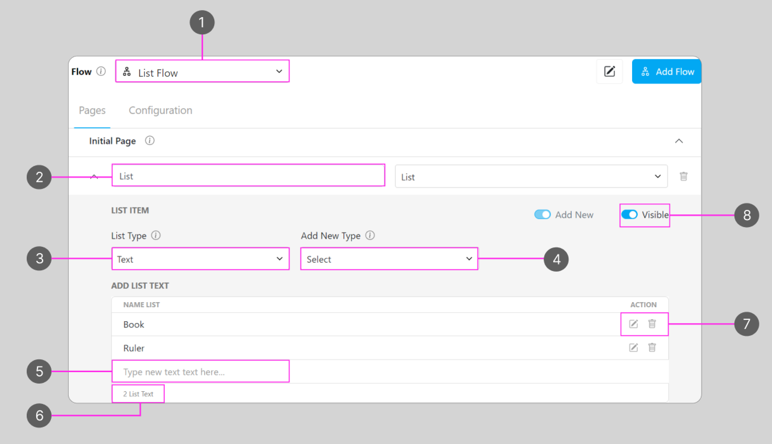Open the Add New Type Select dropdown
This screenshot has width=772, height=444.
tap(389, 259)
